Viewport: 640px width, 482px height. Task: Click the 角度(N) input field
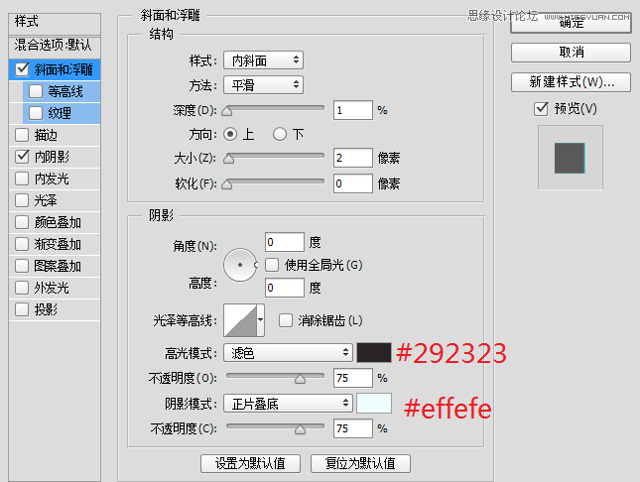[285, 242]
